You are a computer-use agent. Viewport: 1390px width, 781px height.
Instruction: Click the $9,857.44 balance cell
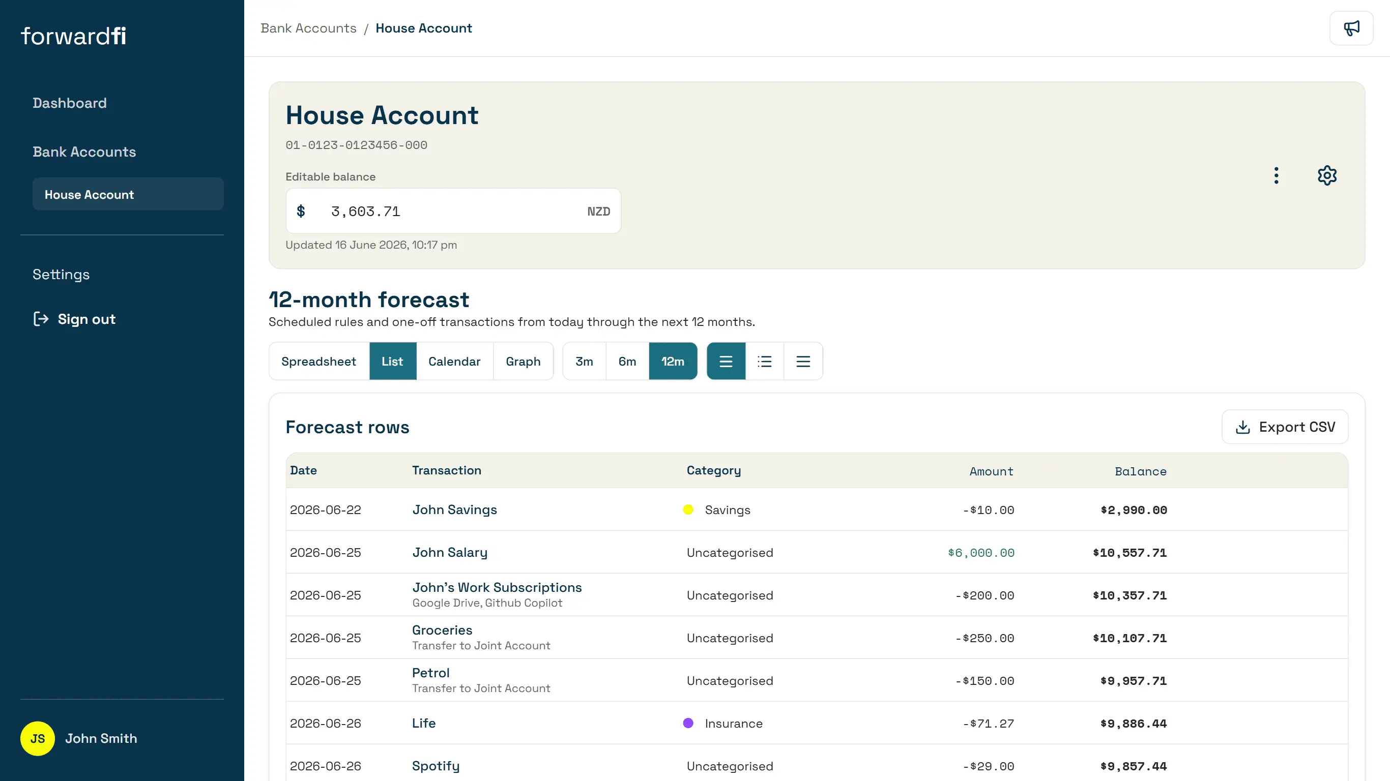tap(1134, 766)
